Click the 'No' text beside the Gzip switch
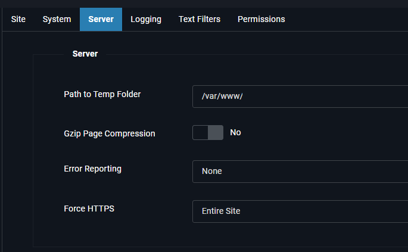This screenshot has width=408, height=252. point(235,132)
